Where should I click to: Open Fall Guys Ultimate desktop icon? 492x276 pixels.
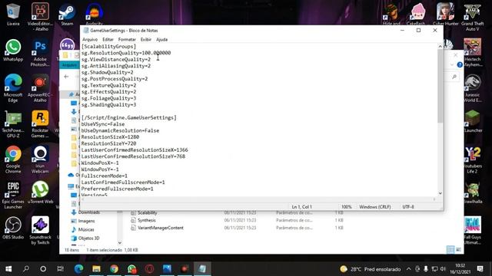point(472,230)
